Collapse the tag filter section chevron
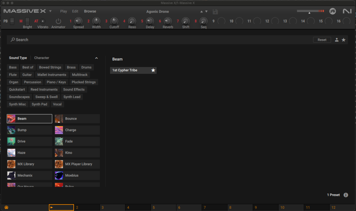 [x=96, y=58]
